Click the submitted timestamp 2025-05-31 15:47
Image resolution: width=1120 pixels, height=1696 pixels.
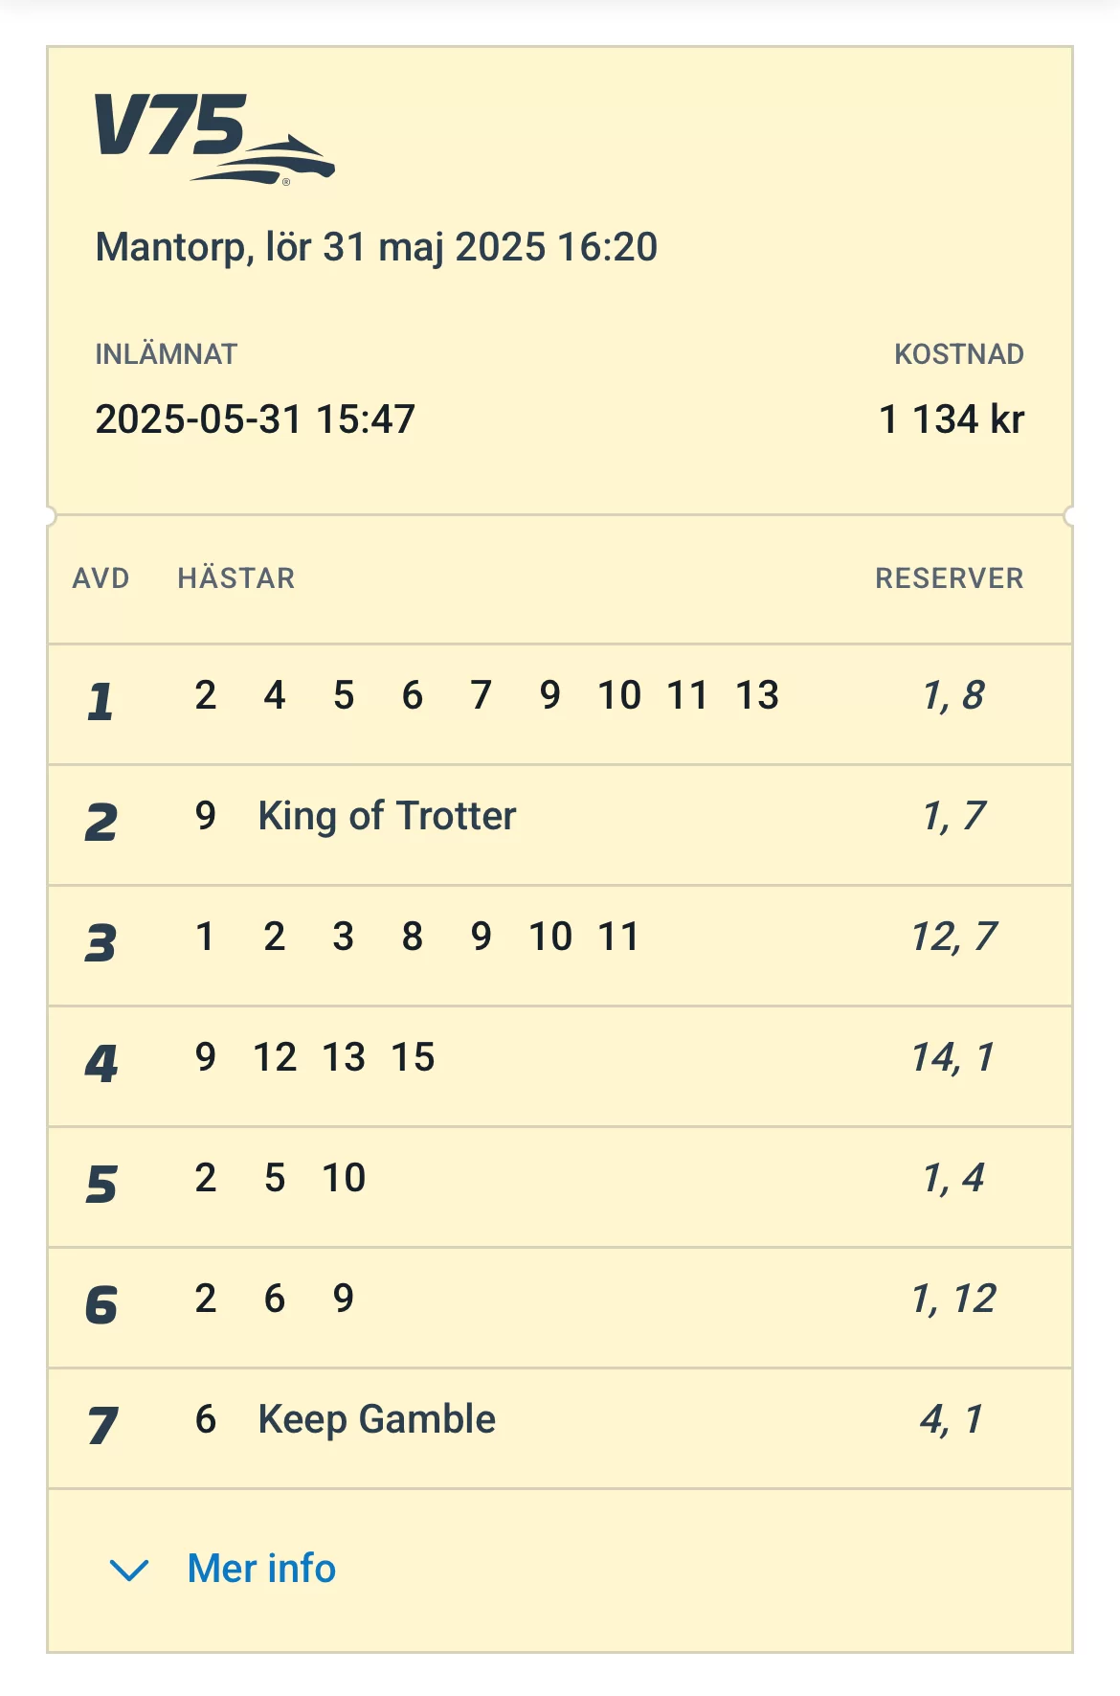coord(255,419)
